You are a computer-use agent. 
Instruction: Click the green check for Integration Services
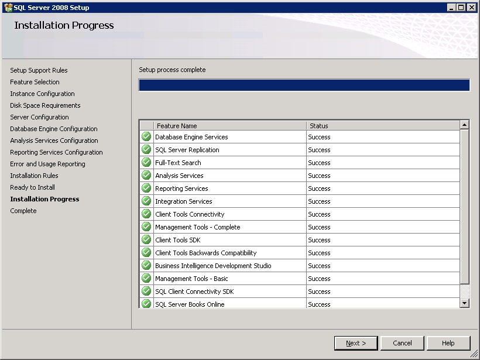(x=146, y=201)
